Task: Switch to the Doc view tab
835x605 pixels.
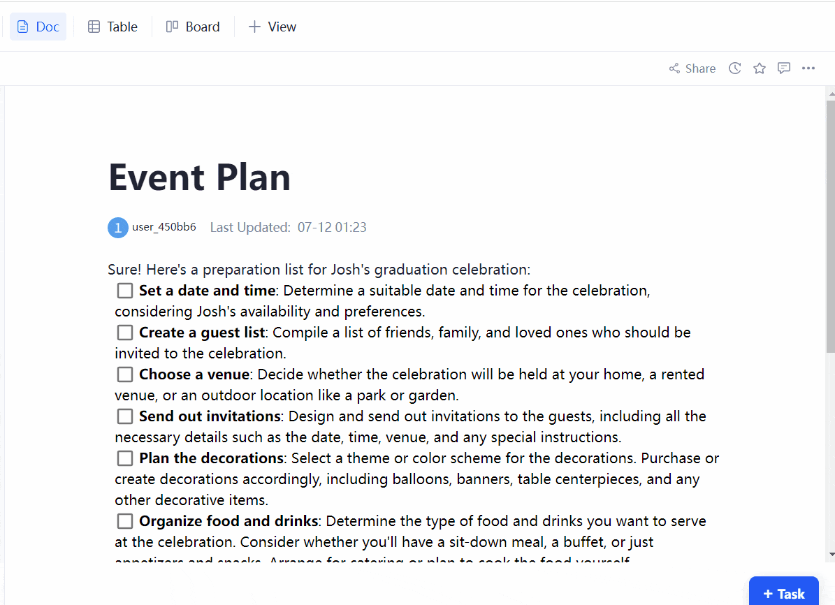Action: [38, 27]
